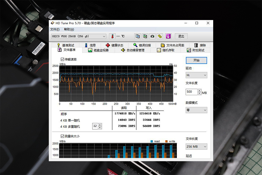Image resolution: width=262 pixels, height=175 pixels.
Task: Open the 擦除 erase tab
Action: click(200, 45)
